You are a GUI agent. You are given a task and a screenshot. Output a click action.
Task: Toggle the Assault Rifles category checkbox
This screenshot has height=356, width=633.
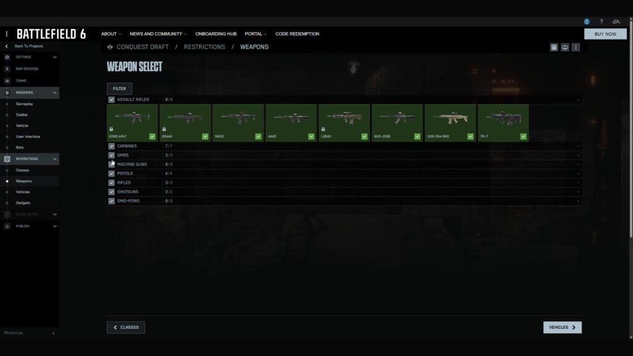111,100
